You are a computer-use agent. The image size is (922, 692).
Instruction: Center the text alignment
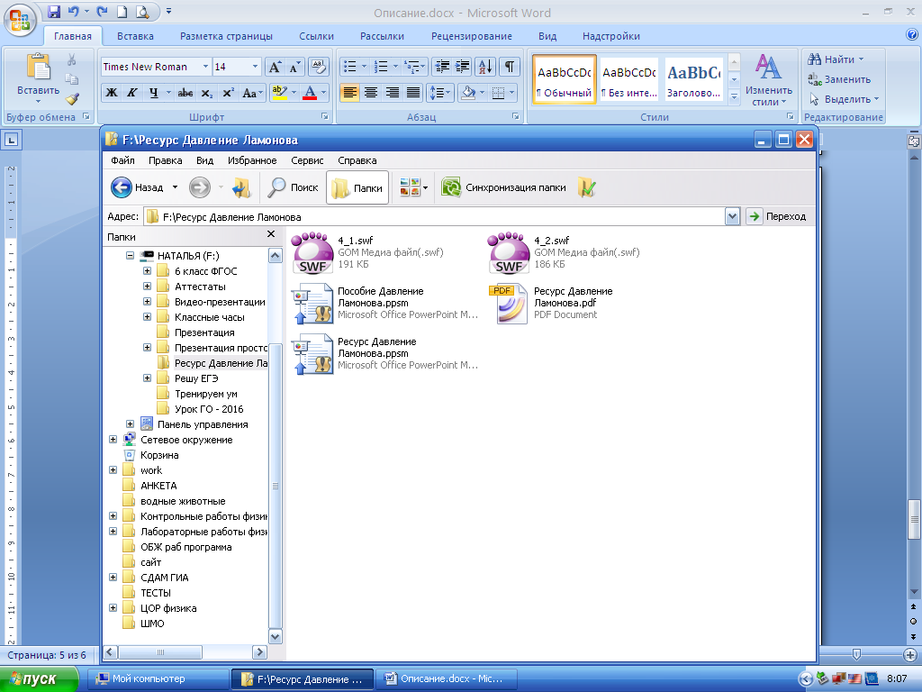click(370, 93)
